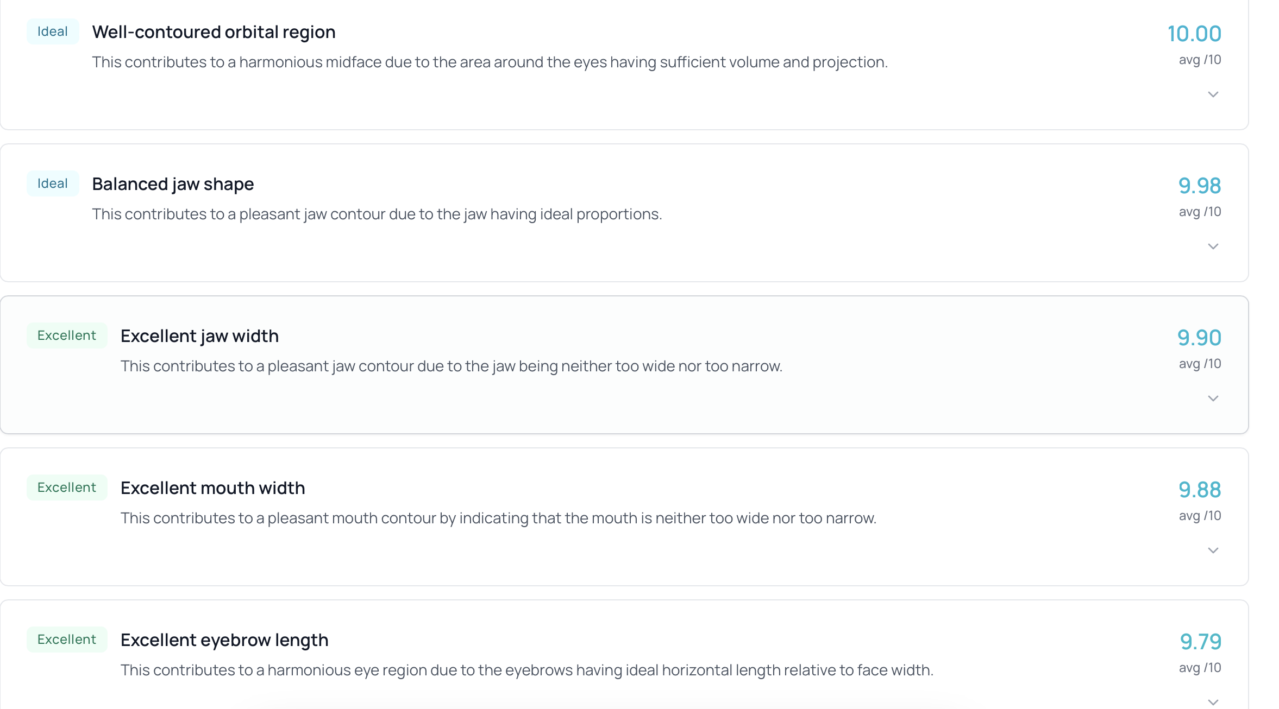Open the Balanced jaw shape title
1279x709 pixels.
coord(173,184)
